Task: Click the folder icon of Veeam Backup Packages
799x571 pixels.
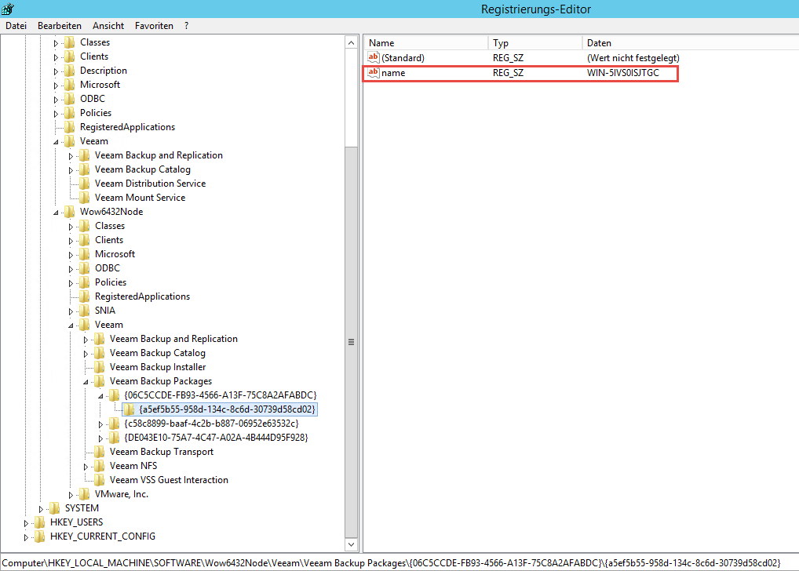Action: (100, 381)
